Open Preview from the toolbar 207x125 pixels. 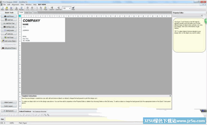click(x=21, y=9)
